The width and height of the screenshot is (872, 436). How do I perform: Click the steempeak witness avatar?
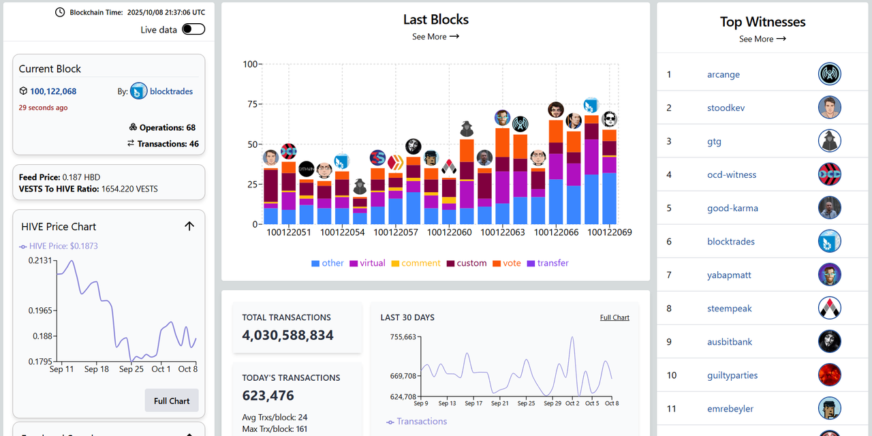[x=829, y=308]
